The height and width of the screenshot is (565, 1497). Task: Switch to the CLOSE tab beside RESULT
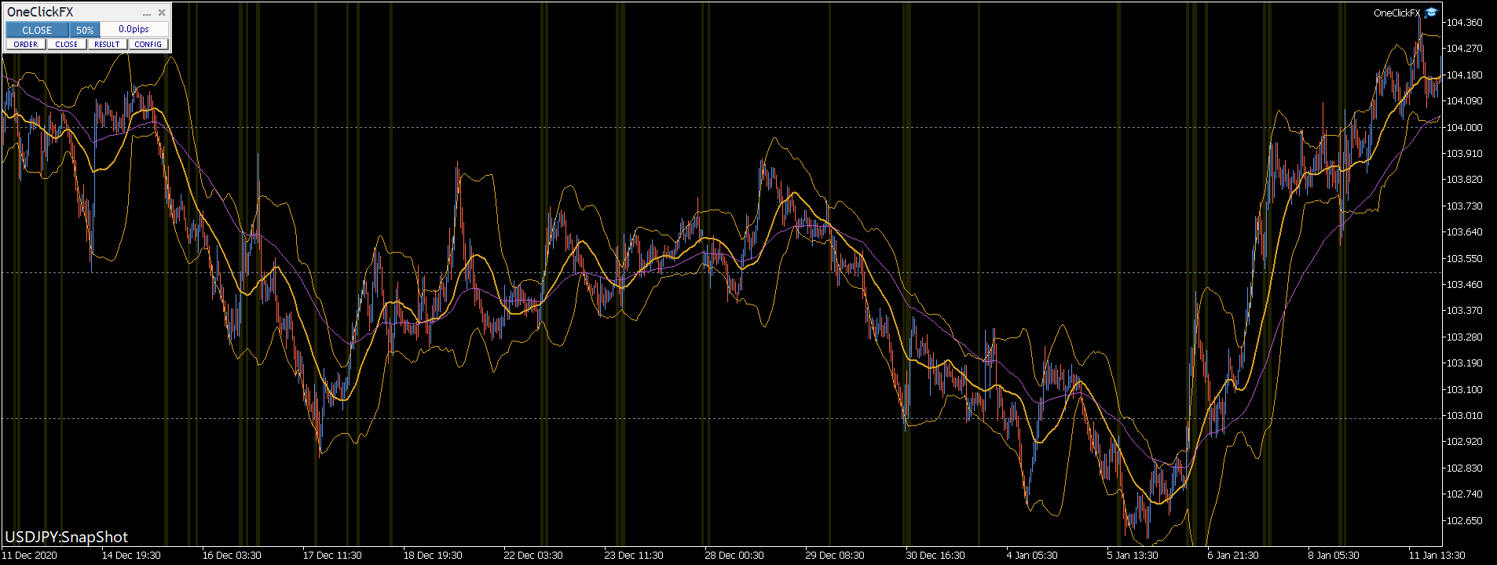coord(67,44)
